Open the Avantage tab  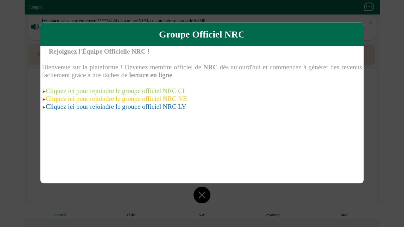[273, 215]
